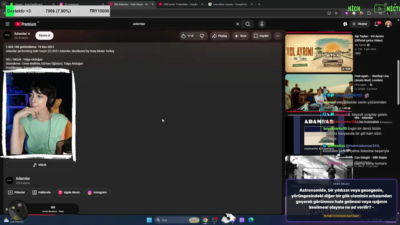The width and height of the screenshot is (400, 225).
Task: Open Google Chrome from the taskbar
Action: click(x=205, y=220)
